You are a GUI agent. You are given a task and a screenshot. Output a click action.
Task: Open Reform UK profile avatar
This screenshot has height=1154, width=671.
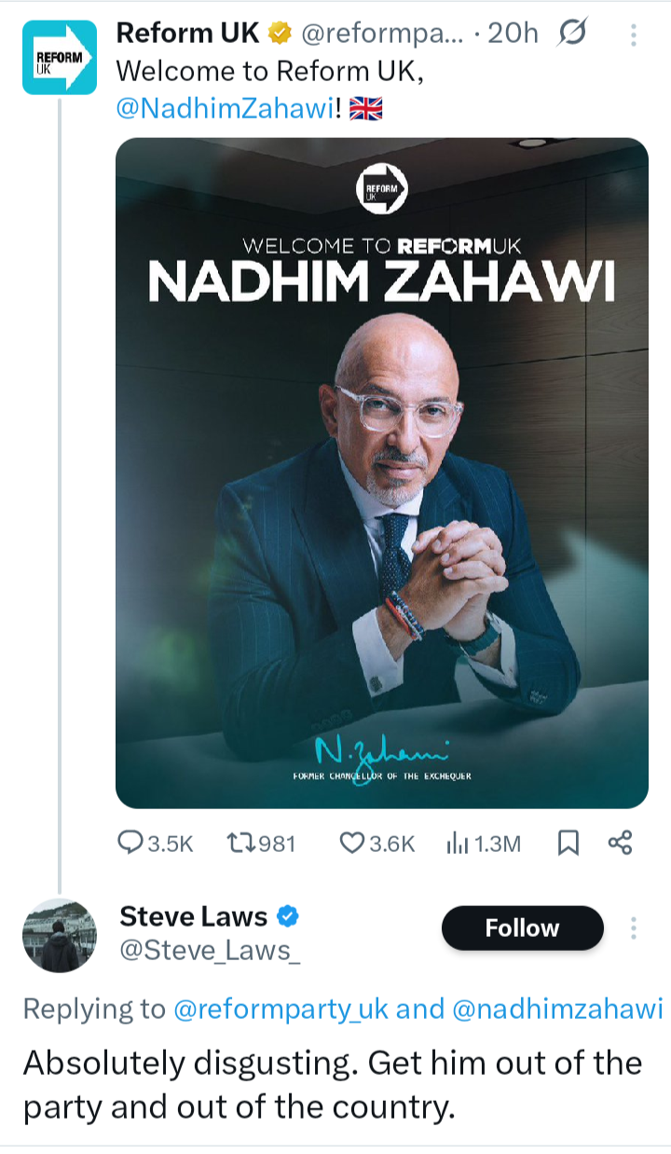[59, 58]
